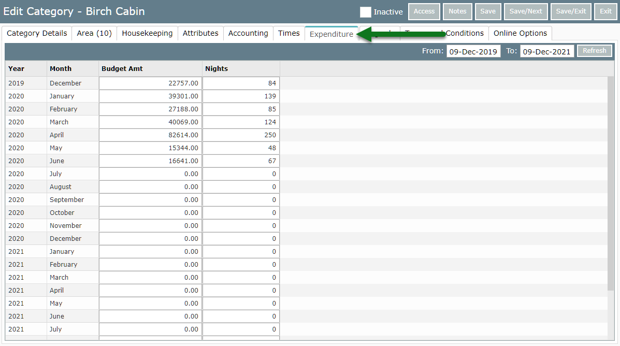Edit December 2019 budget amount 22757.00
The height and width of the screenshot is (346, 620).
coord(151,83)
